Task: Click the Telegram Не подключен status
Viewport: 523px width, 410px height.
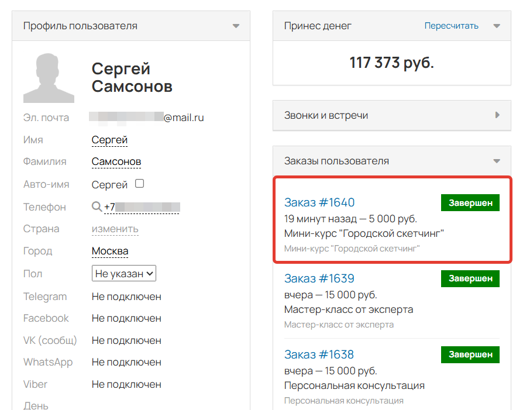Action: click(x=126, y=297)
